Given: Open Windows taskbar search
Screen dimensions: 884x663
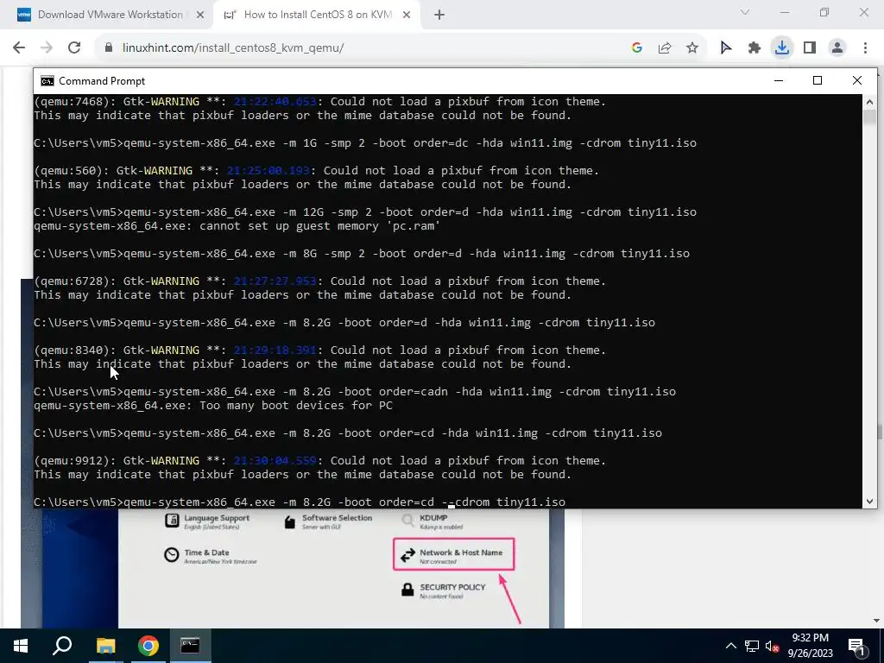Looking at the screenshot, I should click(62, 646).
